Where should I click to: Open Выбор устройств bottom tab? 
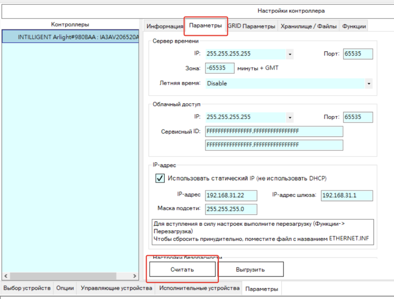(27, 288)
